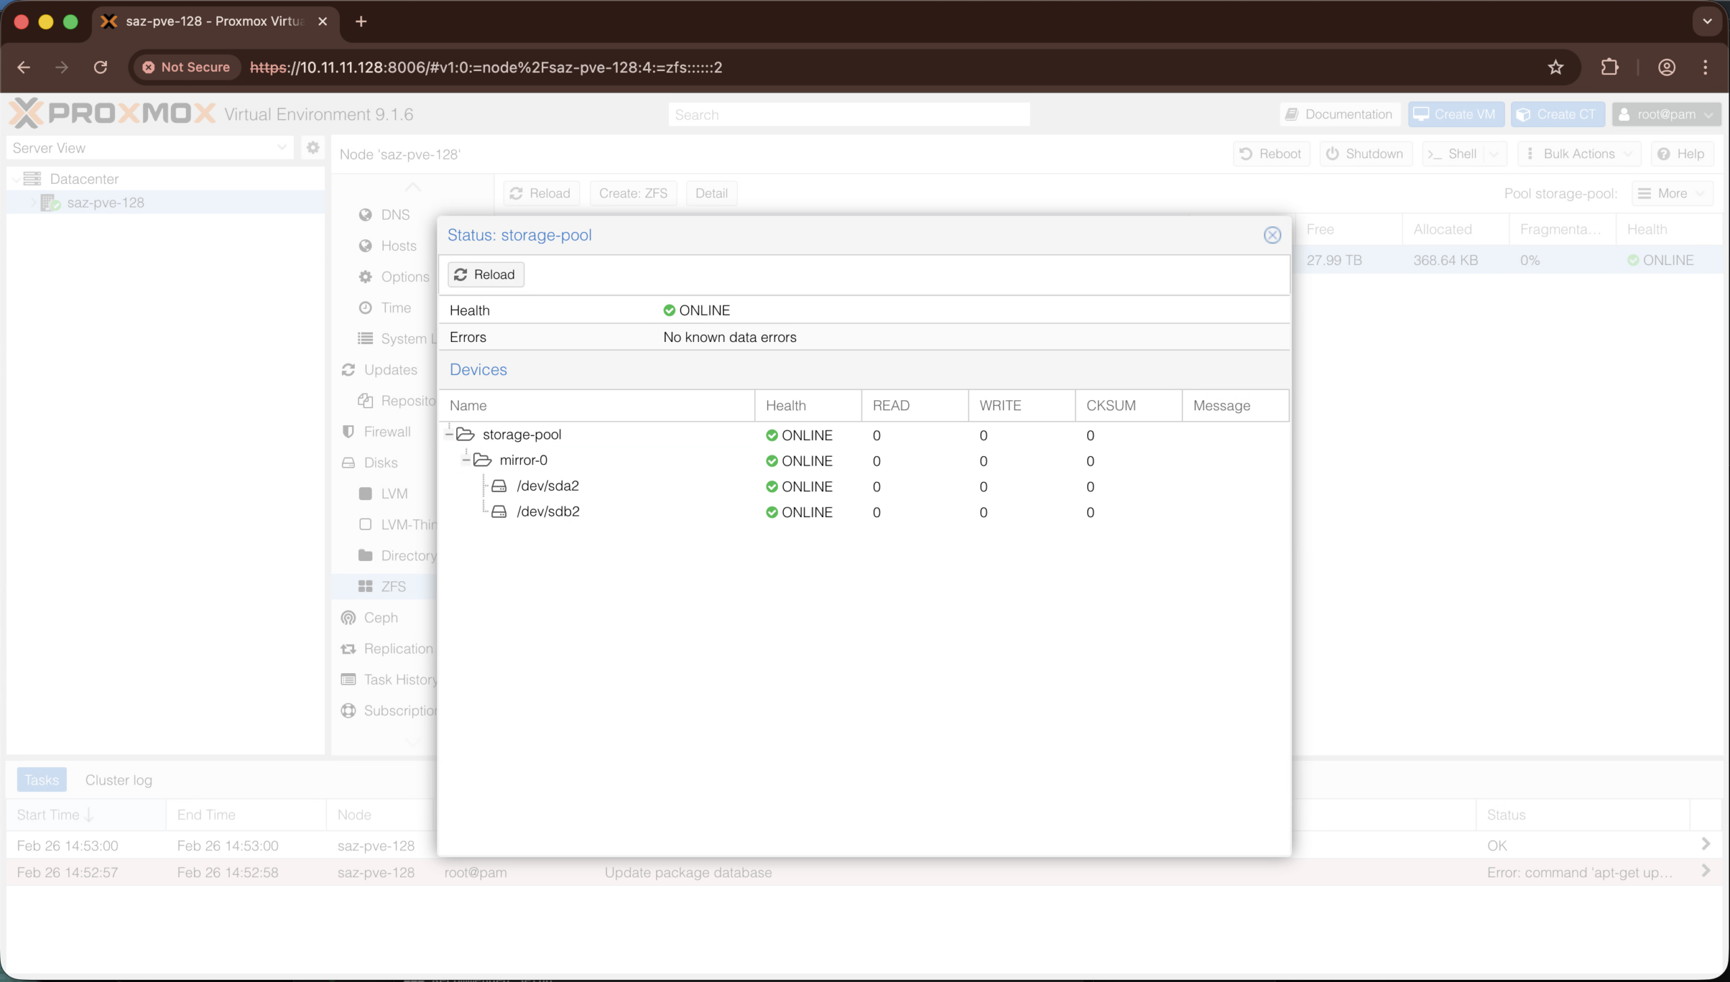Click the tree settings gear icon
Viewport: 1730px width, 982px height.
(312, 148)
